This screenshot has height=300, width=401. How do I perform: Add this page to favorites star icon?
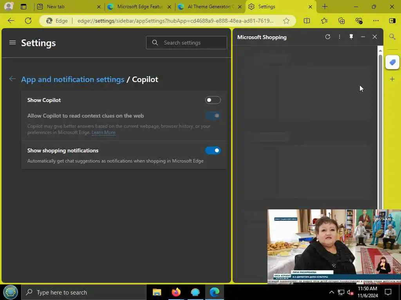coord(286,21)
